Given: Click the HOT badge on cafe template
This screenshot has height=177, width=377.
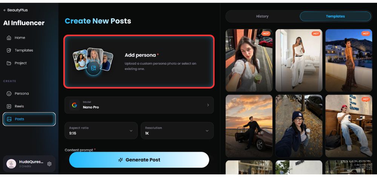Looking at the screenshot, I should 366,99.
